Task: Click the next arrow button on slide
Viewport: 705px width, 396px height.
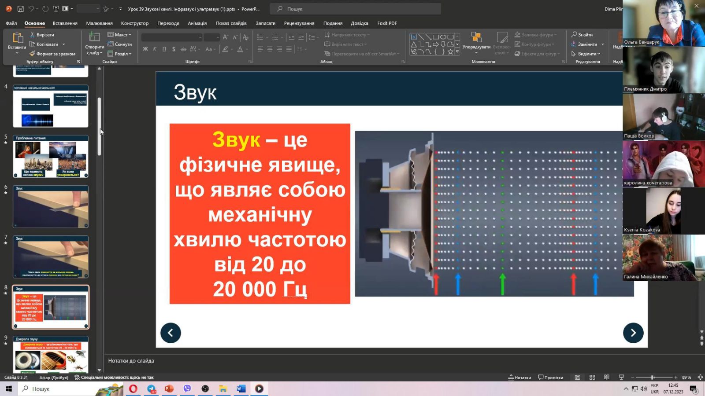Action: tap(633, 333)
